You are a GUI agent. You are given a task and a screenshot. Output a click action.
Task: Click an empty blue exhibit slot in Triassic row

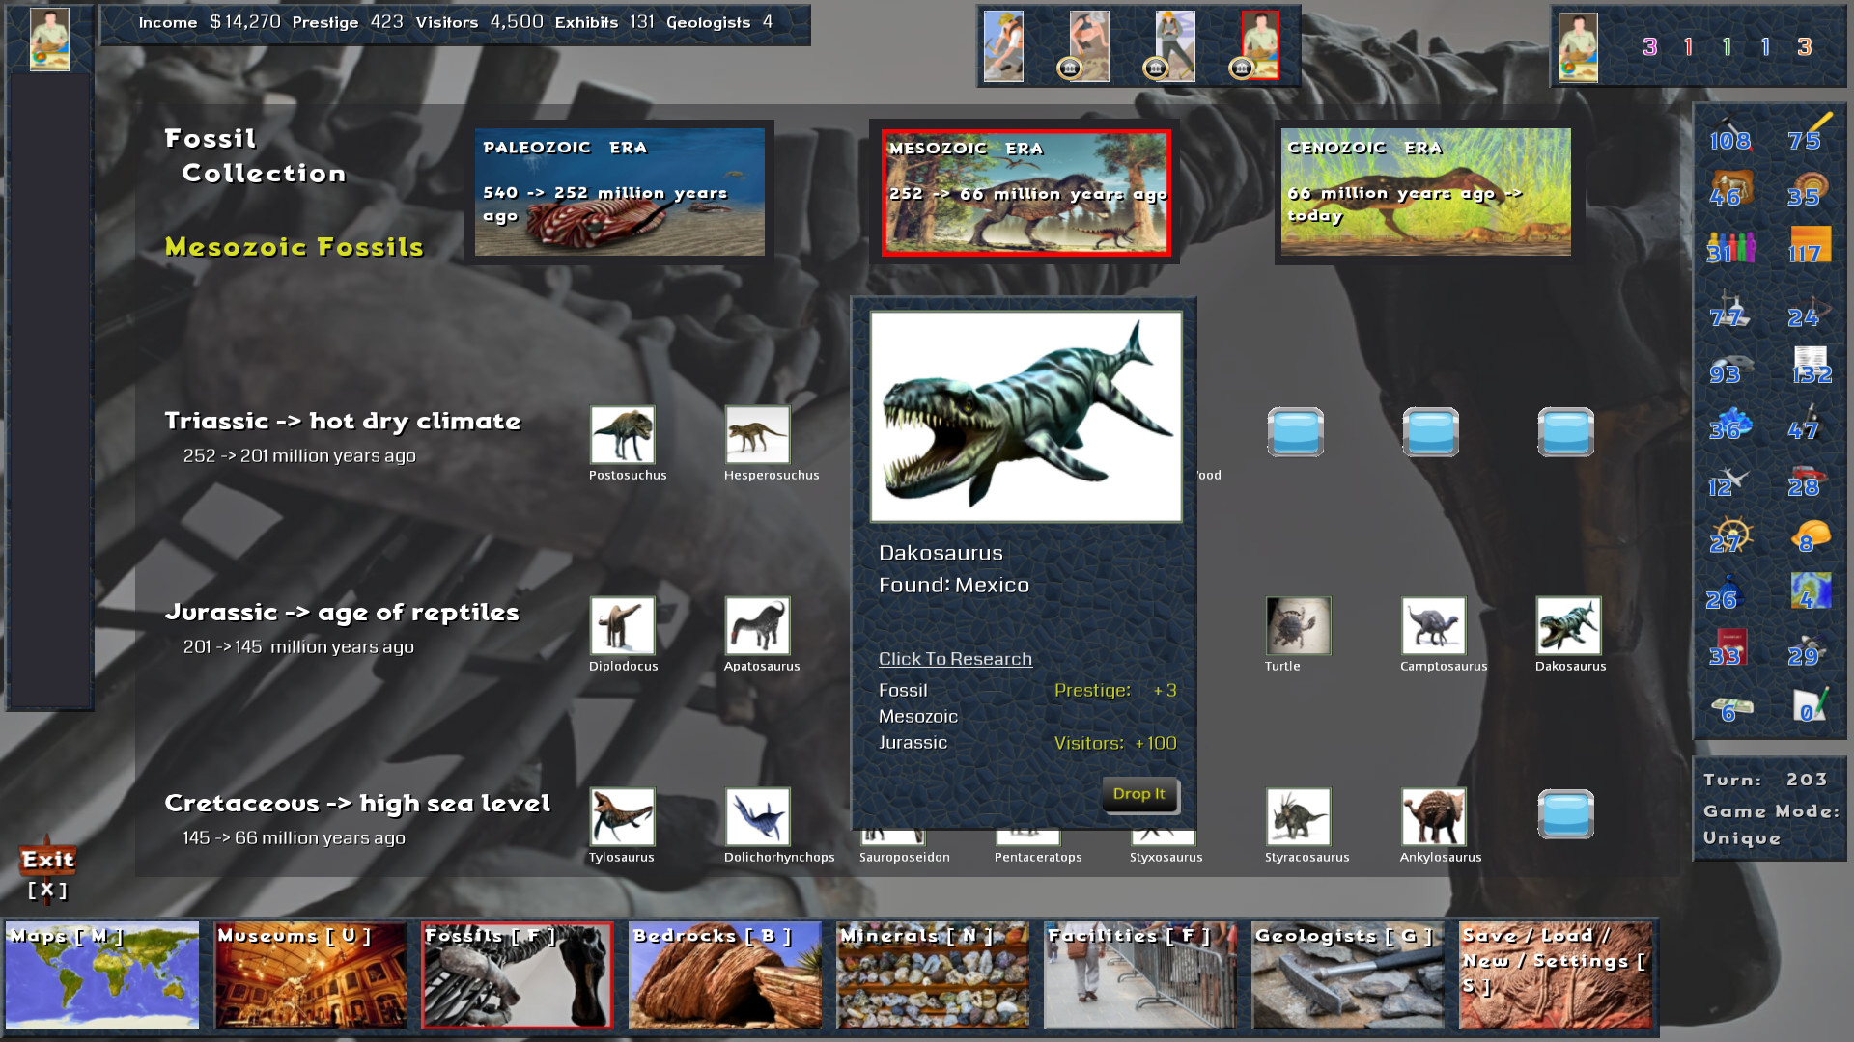point(1297,432)
